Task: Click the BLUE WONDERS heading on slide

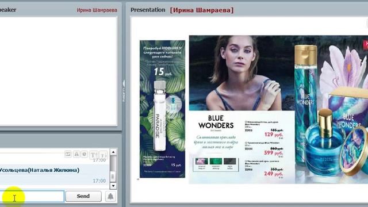Action: click(x=216, y=122)
